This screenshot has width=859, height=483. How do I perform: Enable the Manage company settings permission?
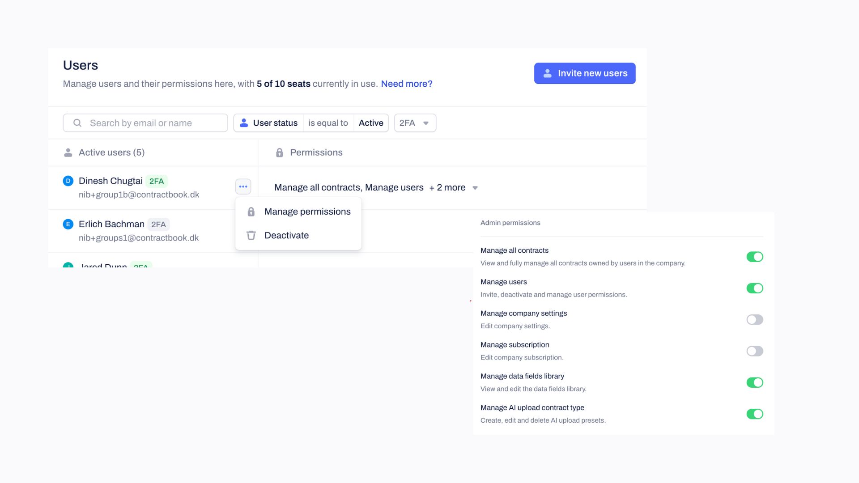(x=755, y=319)
